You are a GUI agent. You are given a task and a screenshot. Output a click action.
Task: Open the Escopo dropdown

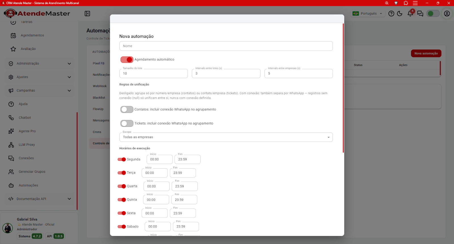click(x=226, y=137)
